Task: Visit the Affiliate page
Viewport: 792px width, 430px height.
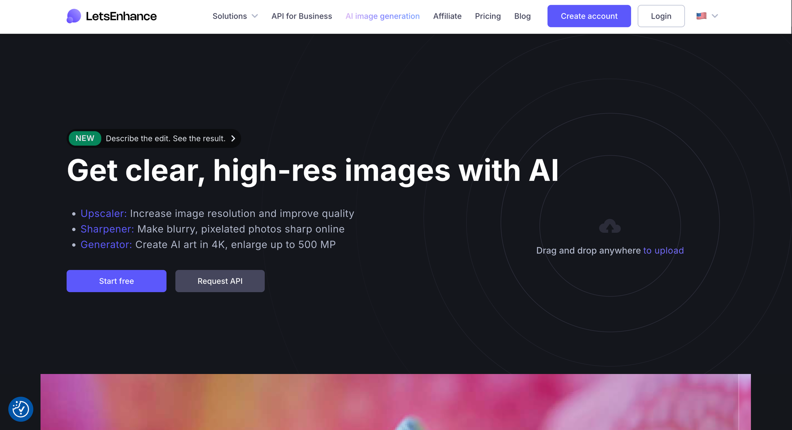Action: pos(447,16)
